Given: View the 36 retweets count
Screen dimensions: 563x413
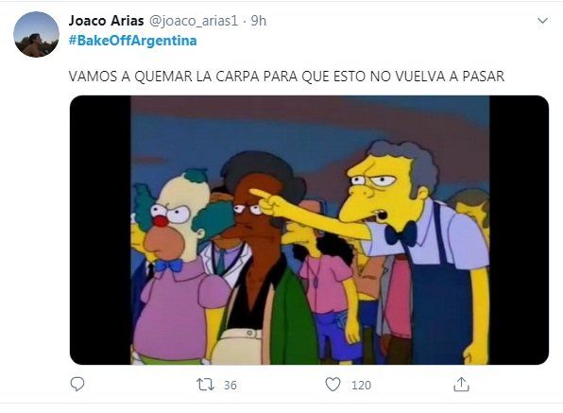Looking at the screenshot, I should (230, 385).
